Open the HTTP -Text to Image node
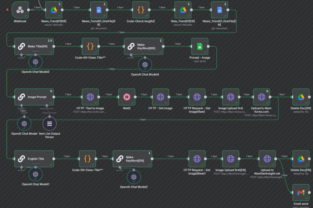Image resolution: width=313 pixels, height=208 pixels. click(x=90, y=97)
